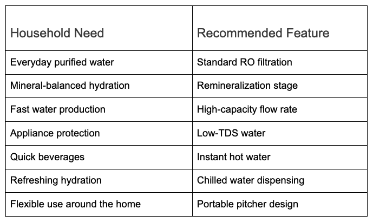Click Flexible use around the home cell
This screenshot has width=373, height=222.
click(99, 204)
